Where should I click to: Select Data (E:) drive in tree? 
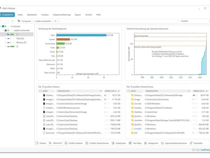coord(20,38)
